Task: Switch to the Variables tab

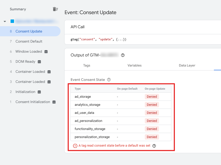Action: coord(134,65)
